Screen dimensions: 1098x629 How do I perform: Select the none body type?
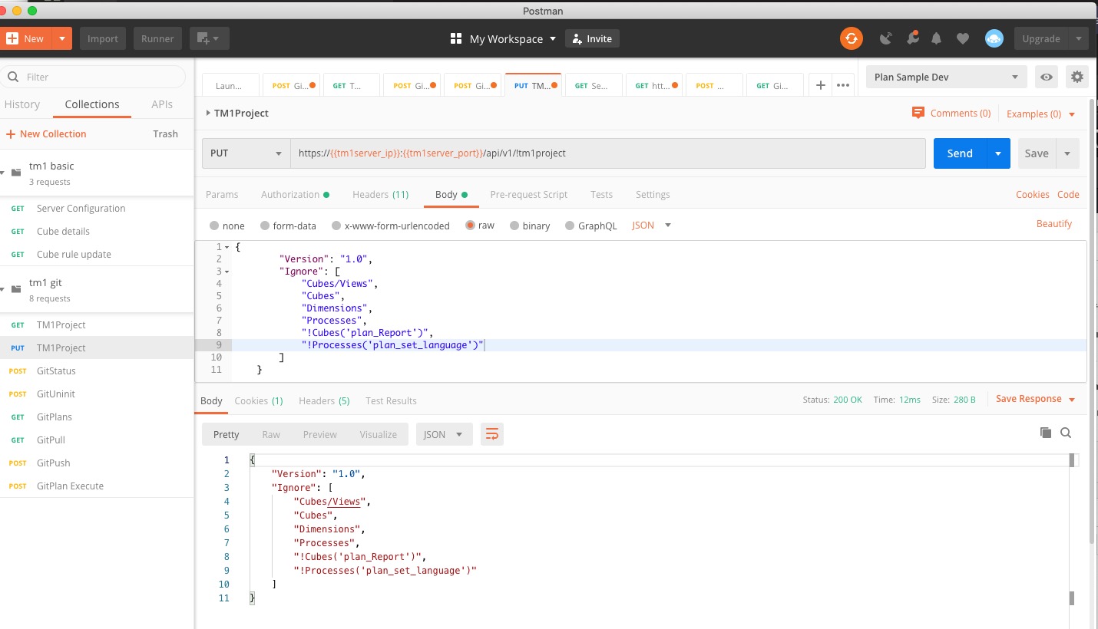[214, 226]
